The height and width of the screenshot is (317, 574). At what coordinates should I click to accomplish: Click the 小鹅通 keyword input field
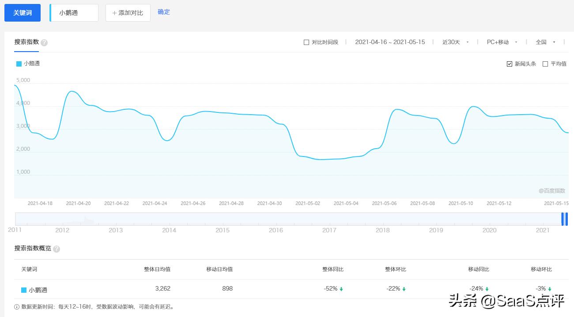[x=74, y=13]
